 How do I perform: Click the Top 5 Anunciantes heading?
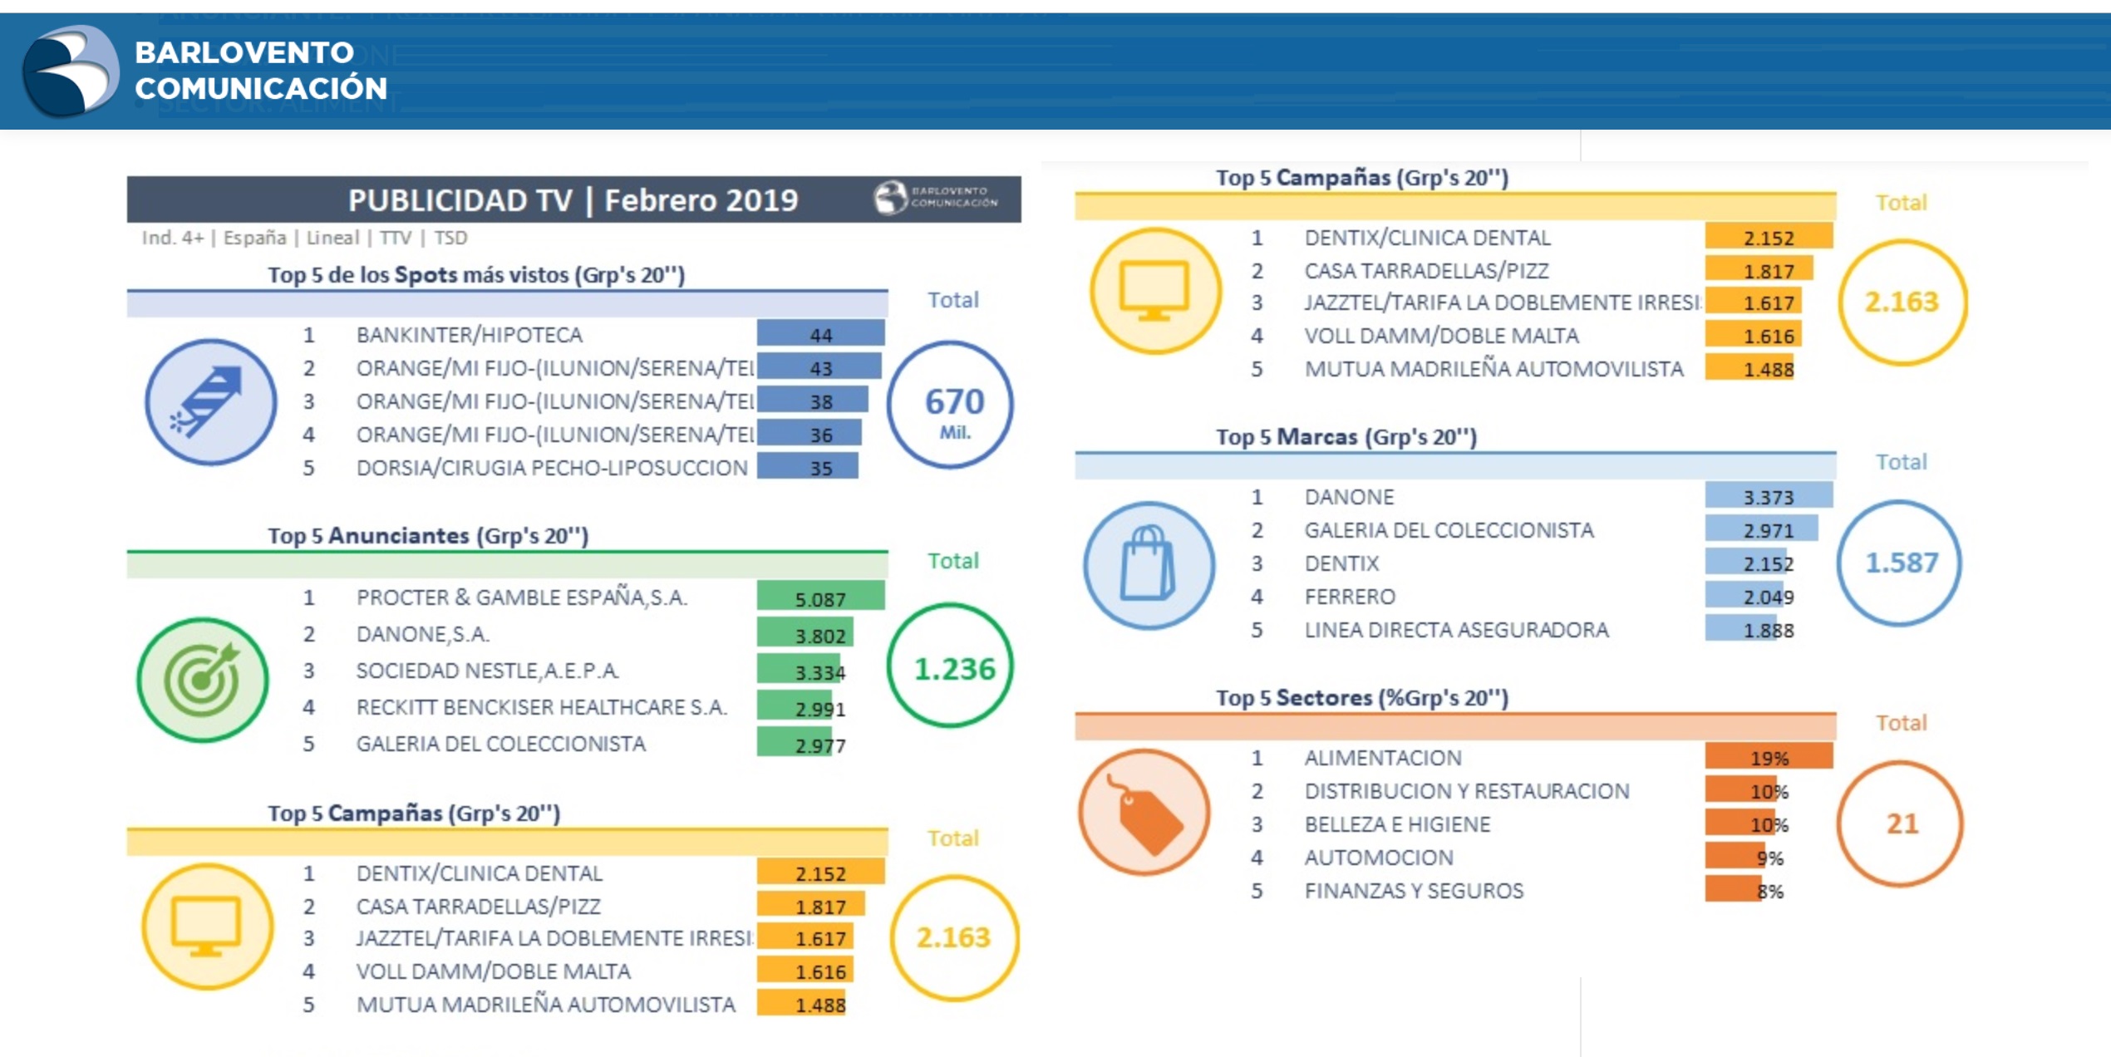point(428,535)
